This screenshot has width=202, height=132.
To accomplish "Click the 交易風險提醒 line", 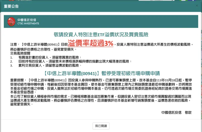I will (x=20, y=53).
